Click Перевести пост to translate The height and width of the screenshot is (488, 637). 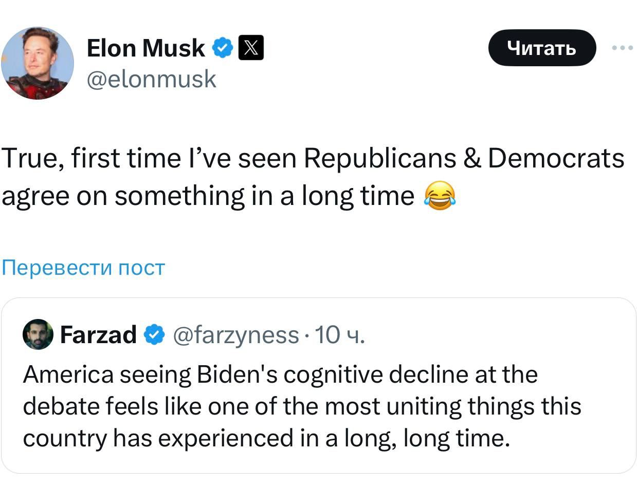[x=83, y=268]
